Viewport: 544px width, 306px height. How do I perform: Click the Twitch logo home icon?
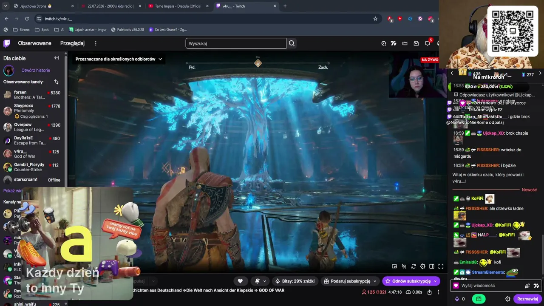pos(7,43)
